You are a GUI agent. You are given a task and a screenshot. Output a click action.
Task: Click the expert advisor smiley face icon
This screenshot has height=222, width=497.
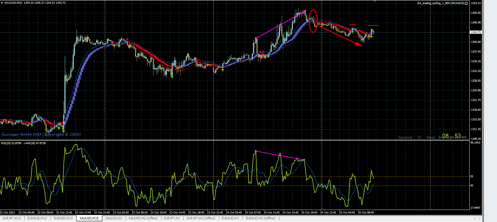466,3
